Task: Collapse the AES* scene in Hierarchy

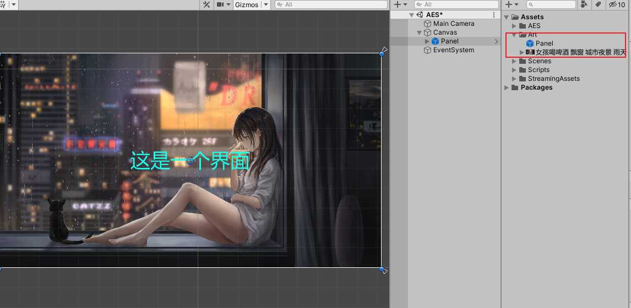Action: pos(411,15)
